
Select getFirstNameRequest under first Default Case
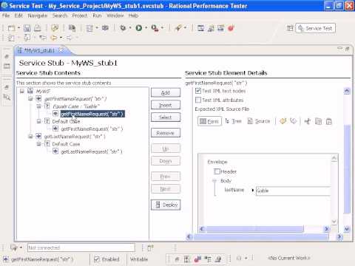(92, 129)
